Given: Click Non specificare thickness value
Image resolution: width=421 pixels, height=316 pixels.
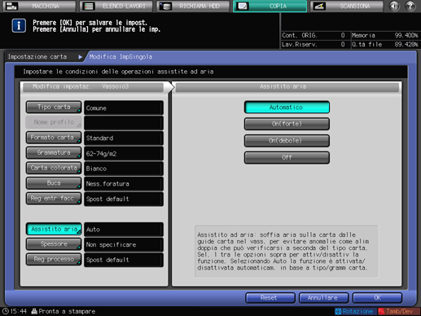Looking at the screenshot, I should [124, 244].
